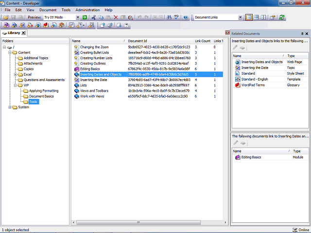Collapse the Content folder expander
The width and height of the screenshot is (311, 233).
(x=10, y=52)
